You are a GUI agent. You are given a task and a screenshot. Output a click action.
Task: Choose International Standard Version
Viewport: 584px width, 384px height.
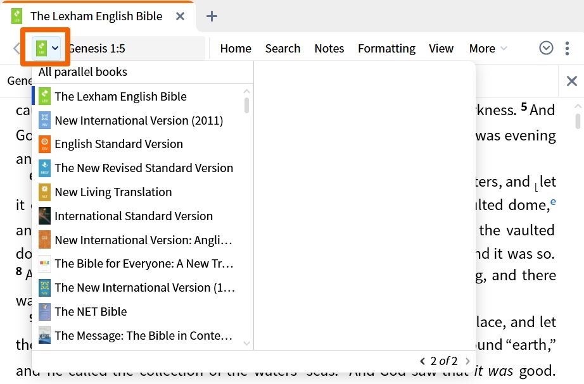138,216
